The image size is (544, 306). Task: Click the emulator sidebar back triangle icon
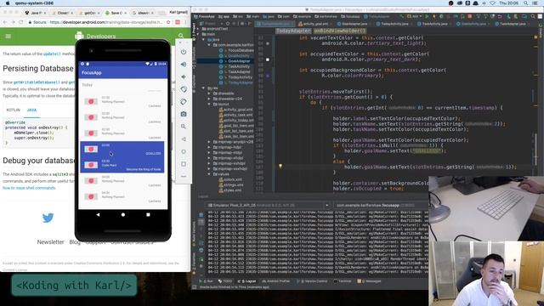click(184, 139)
